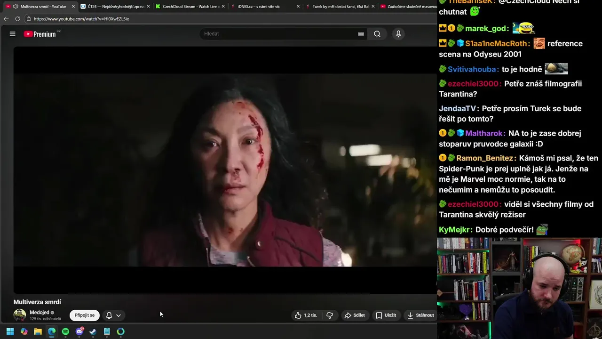Screen dimensions: 602x339
Task: Open the Medojed channel name link
Action: click(x=40, y=312)
